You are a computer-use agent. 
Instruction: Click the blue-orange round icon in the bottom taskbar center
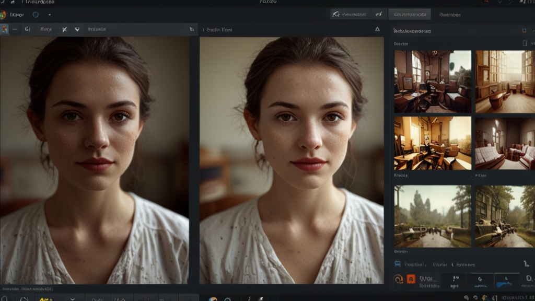pyautogui.click(x=213, y=299)
